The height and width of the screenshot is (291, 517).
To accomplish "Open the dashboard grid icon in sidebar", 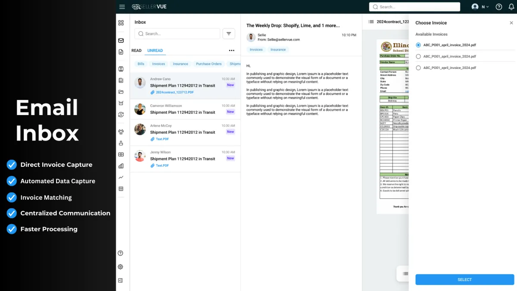I will pyautogui.click(x=121, y=23).
